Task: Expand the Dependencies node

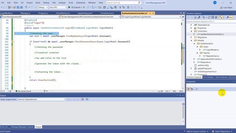Action: [x=191, y=25]
